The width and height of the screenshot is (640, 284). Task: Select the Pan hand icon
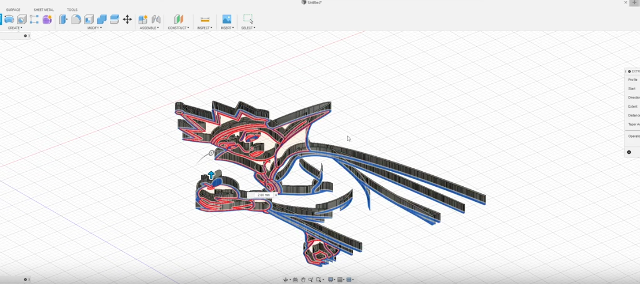click(304, 280)
